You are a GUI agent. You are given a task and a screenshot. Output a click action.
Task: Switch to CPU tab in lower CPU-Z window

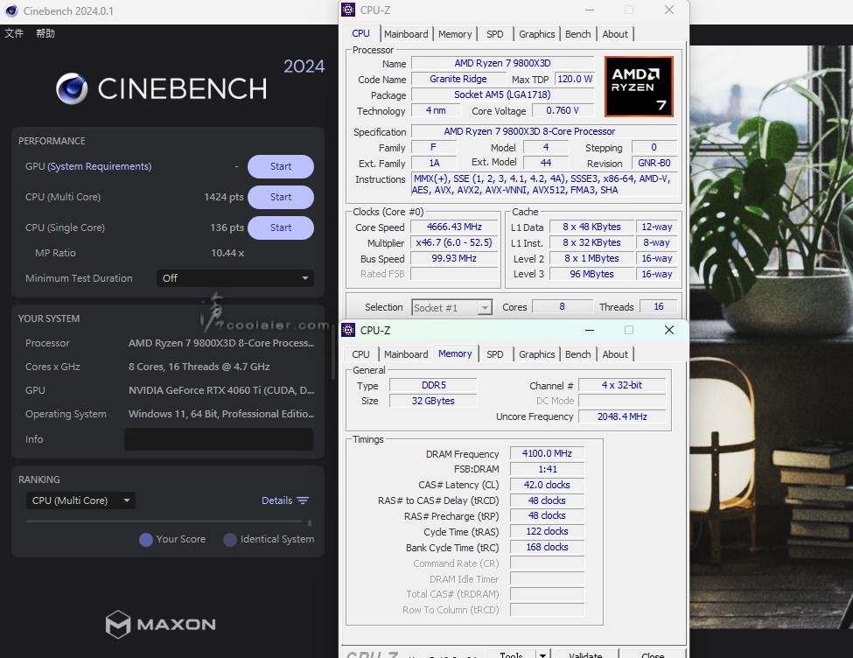pyautogui.click(x=360, y=354)
